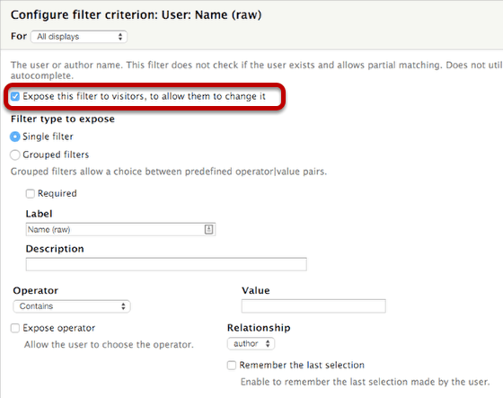Click the empty Value text field
This screenshot has width=503, height=398.
(x=313, y=306)
